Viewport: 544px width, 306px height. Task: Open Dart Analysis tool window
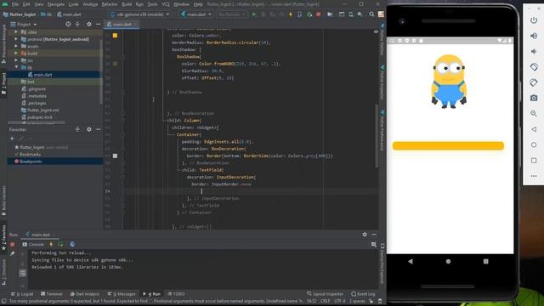[84, 294]
